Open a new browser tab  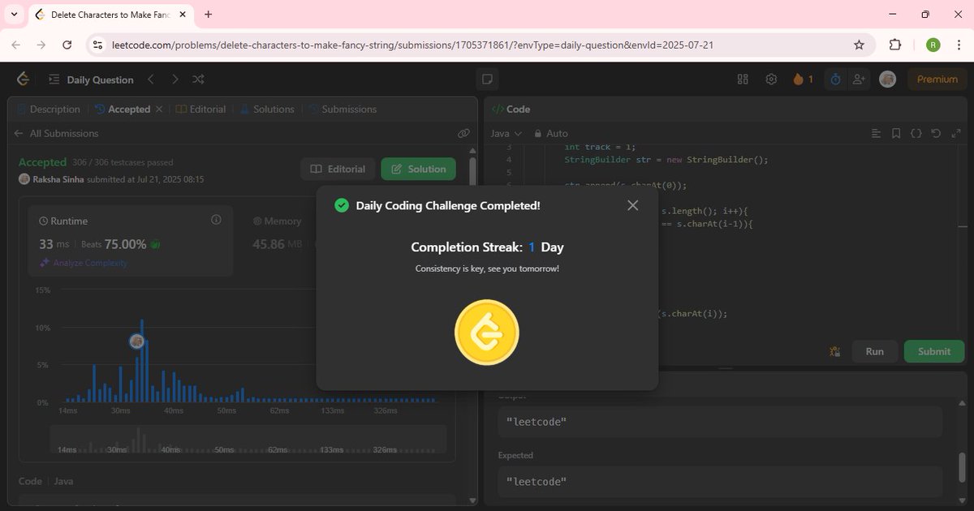pyautogui.click(x=209, y=15)
